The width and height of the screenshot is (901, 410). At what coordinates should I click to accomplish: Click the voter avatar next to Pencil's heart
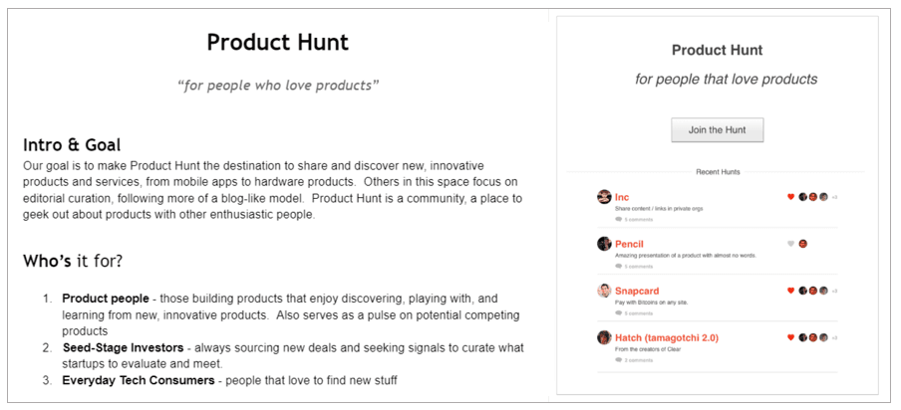[802, 244]
